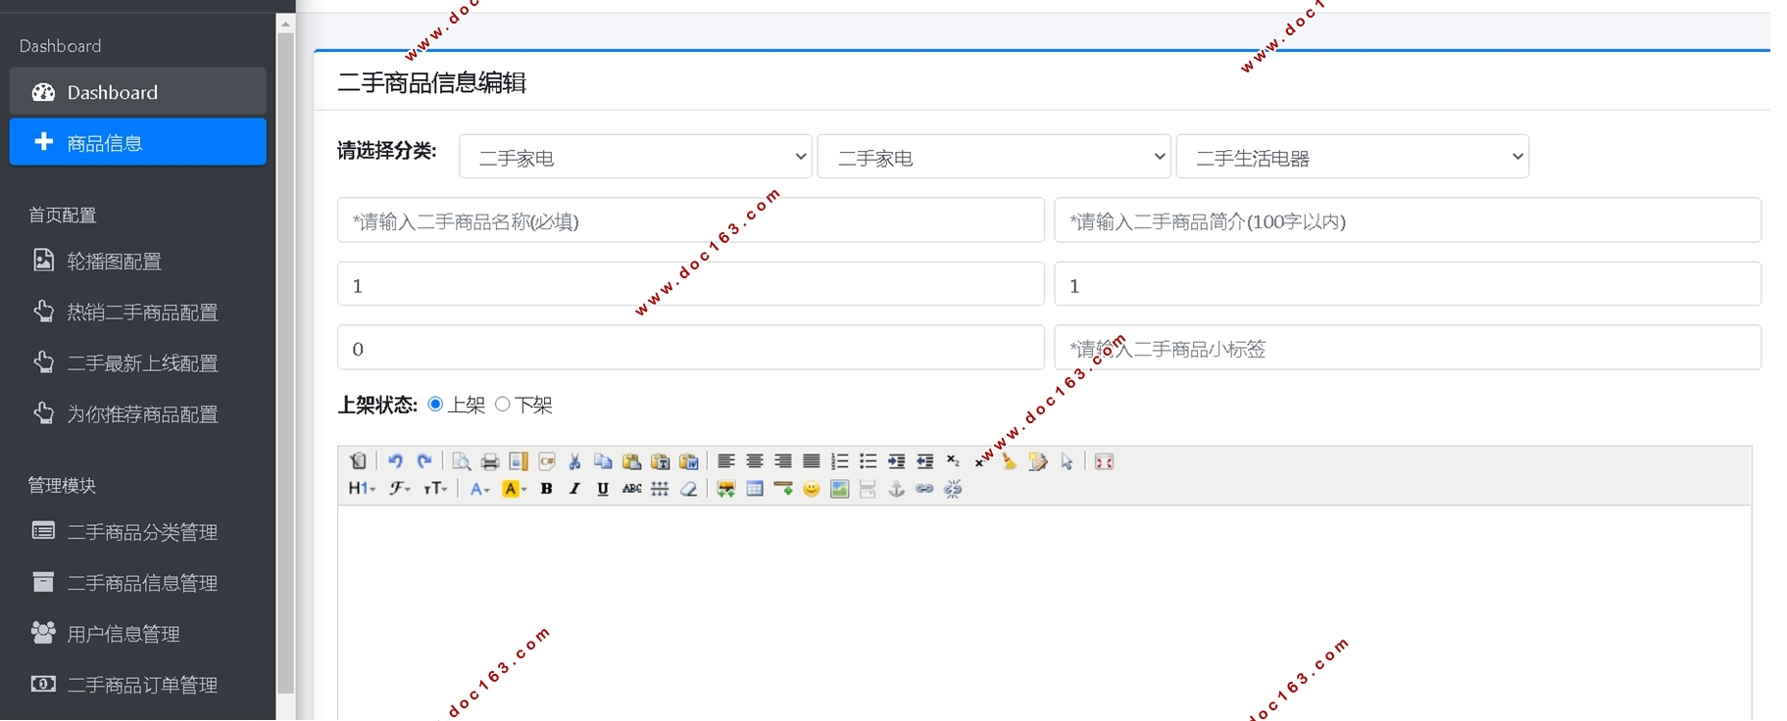
Task: Apply subscript formatting
Action: (953, 461)
